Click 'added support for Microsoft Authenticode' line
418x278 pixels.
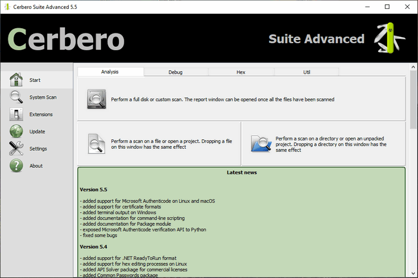tap(147, 201)
